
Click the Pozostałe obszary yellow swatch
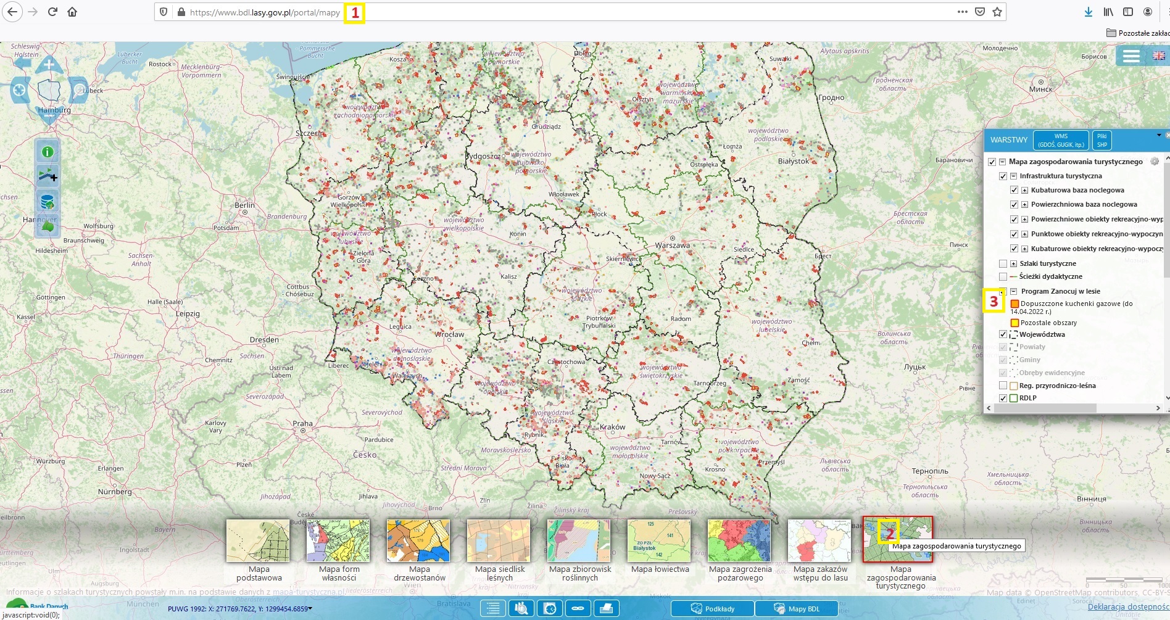pos(1014,323)
